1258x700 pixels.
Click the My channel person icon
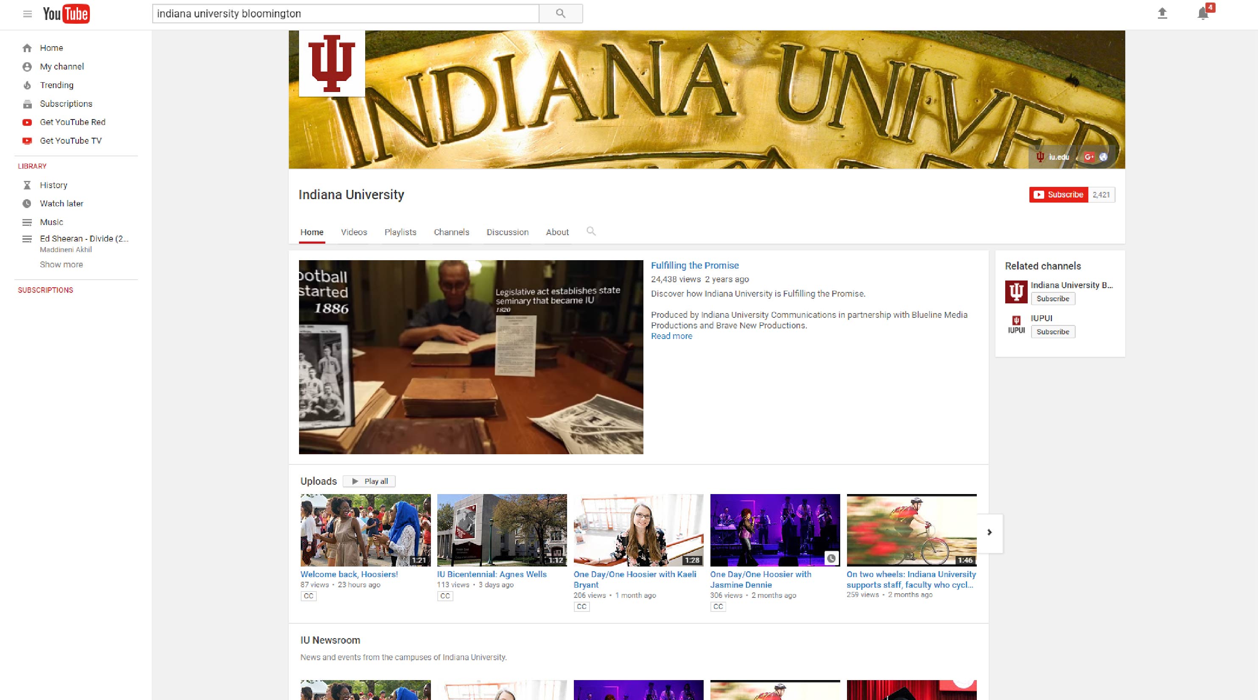coord(27,67)
